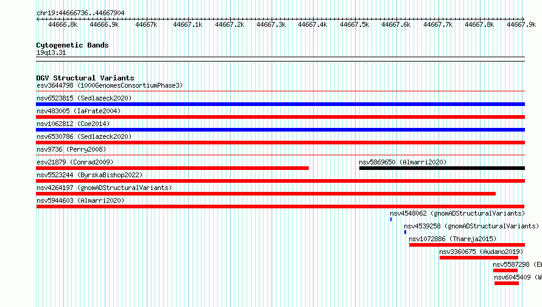Image resolution: width=542 pixels, height=307 pixels.
Task: Click the 44667.5k ruler tick label
Action: click(354, 24)
